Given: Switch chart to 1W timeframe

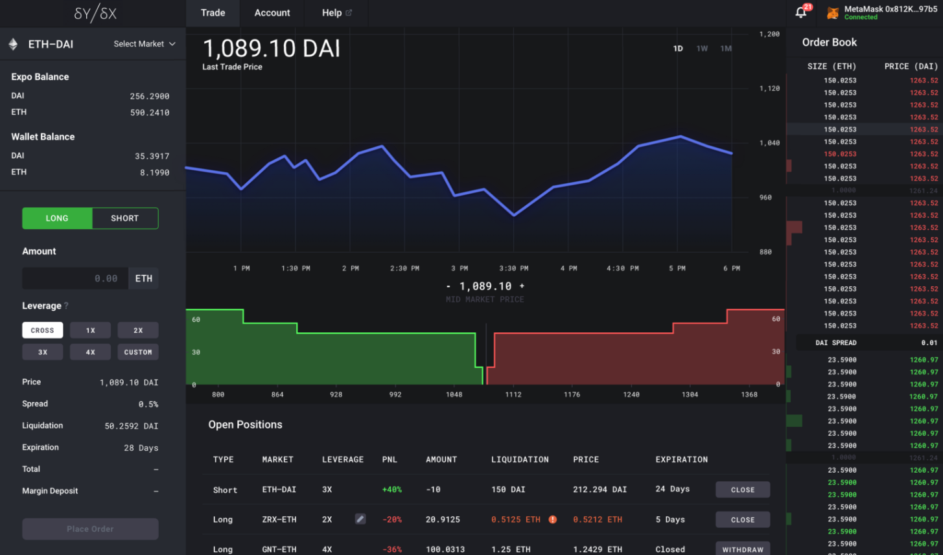Looking at the screenshot, I should tap(702, 48).
